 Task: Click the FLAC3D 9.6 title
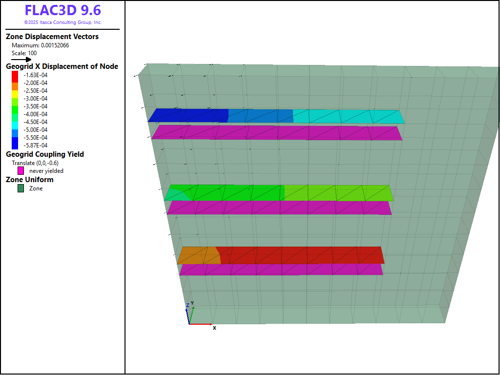tap(62, 10)
